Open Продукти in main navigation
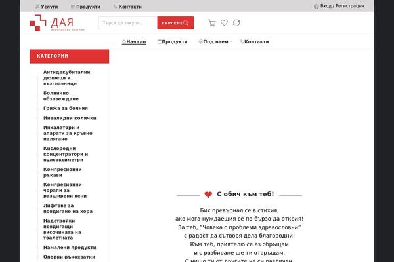Image resolution: width=394 pixels, height=262 pixels. 172,42
